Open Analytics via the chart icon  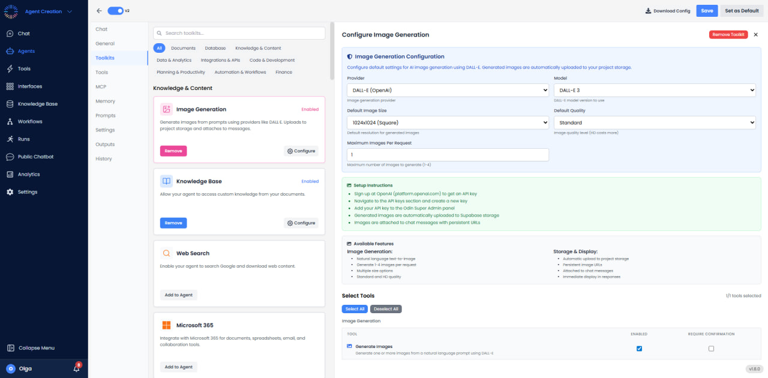tap(10, 175)
